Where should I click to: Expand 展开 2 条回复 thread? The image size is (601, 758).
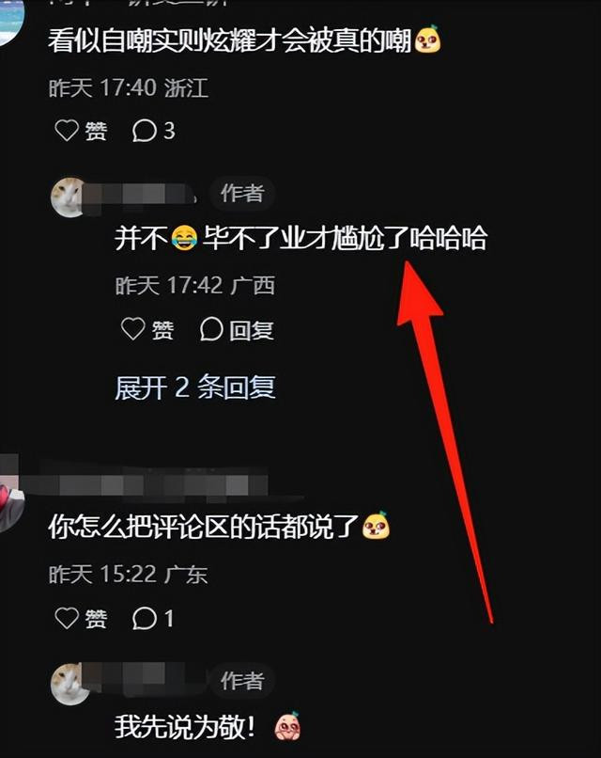coord(195,387)
